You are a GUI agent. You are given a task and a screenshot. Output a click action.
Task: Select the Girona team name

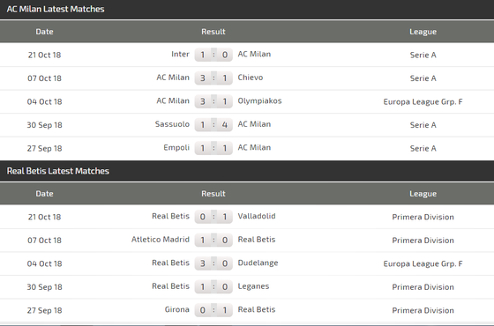pyautogui.click(x=177, y=309)
